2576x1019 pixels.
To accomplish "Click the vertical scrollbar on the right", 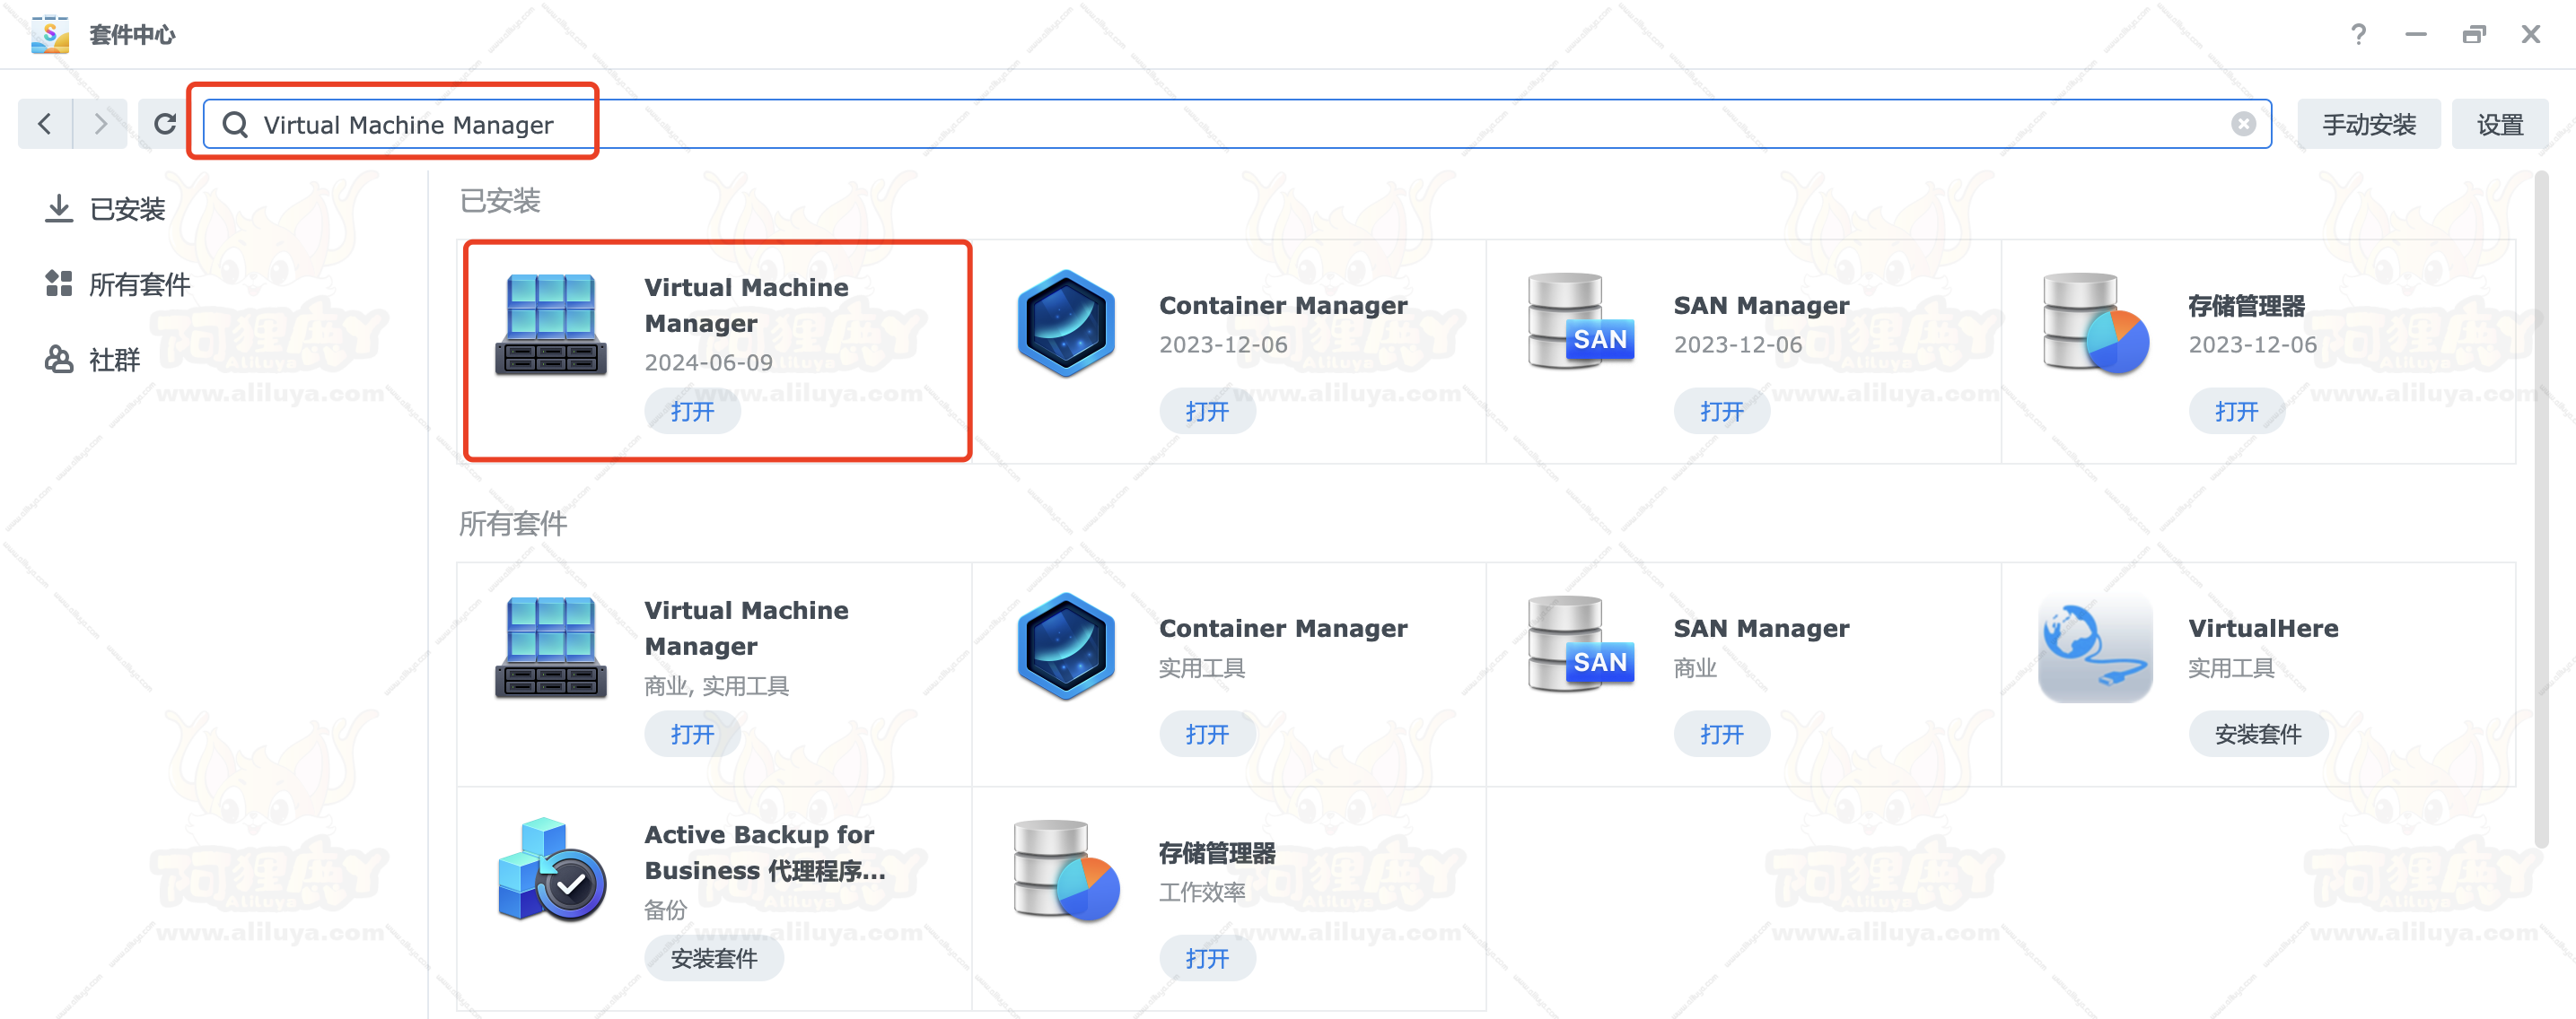I will point(2541,509).
